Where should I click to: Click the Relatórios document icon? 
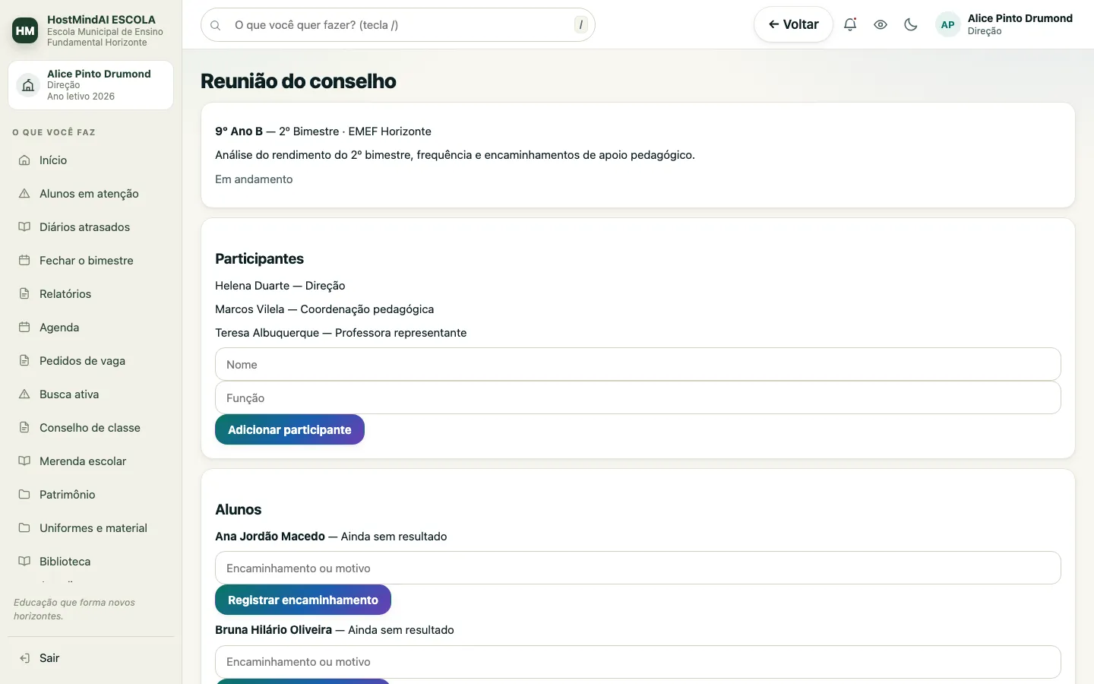tap(24, 294)
